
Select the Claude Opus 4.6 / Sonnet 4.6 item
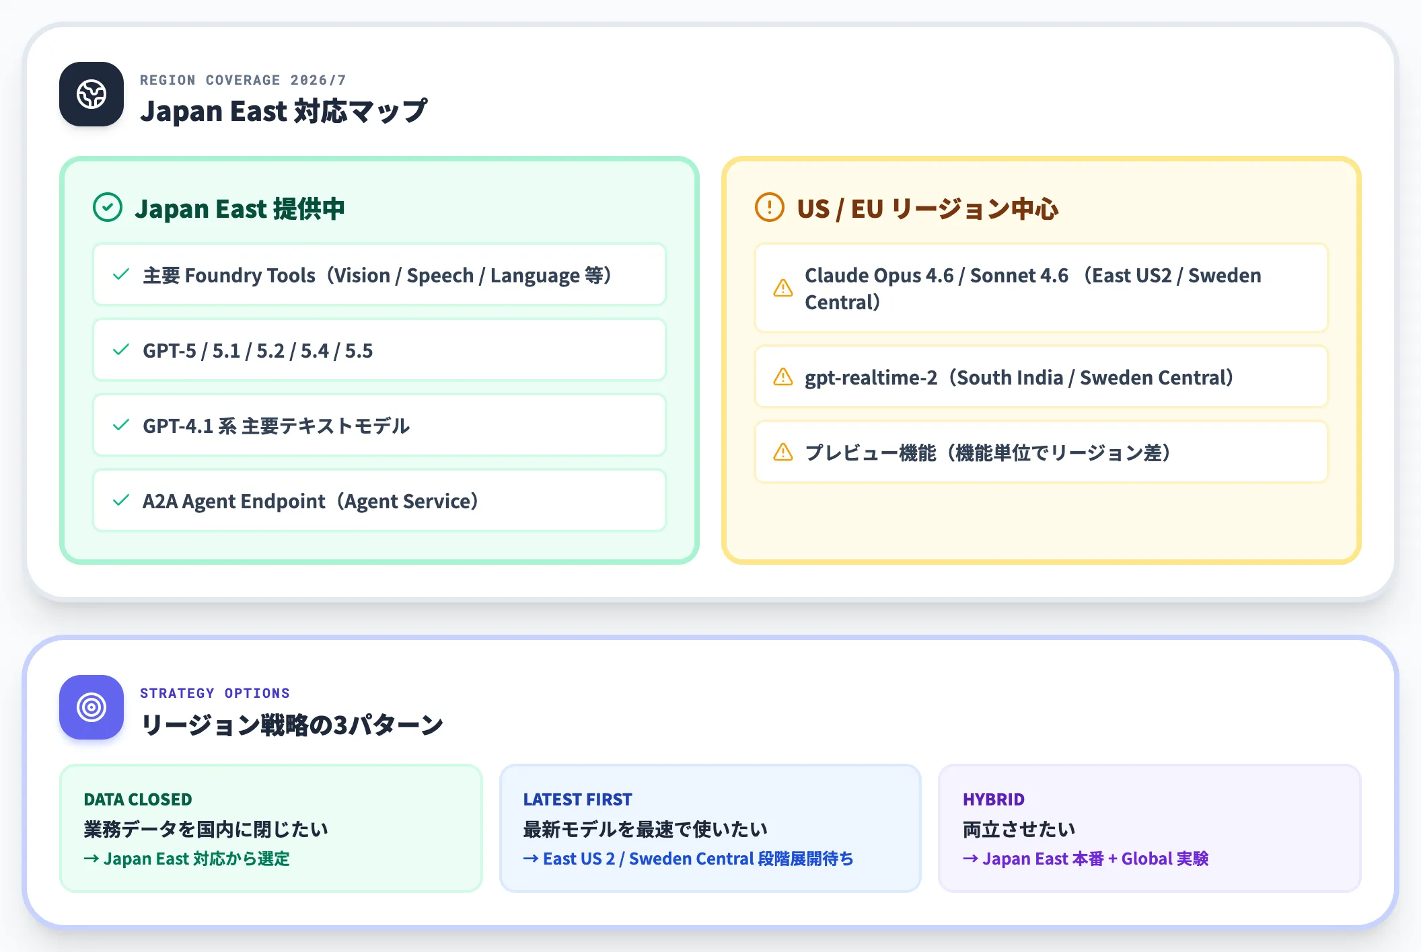1042,288
